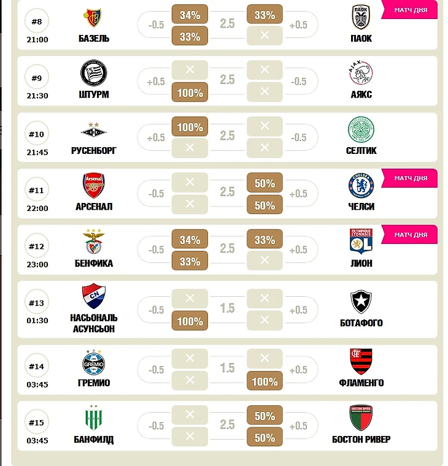This screenshot has height=466, width=448.
Task: Click МАТЧ ДНЯ badge on Lyon match
Action: pos(411,234)
